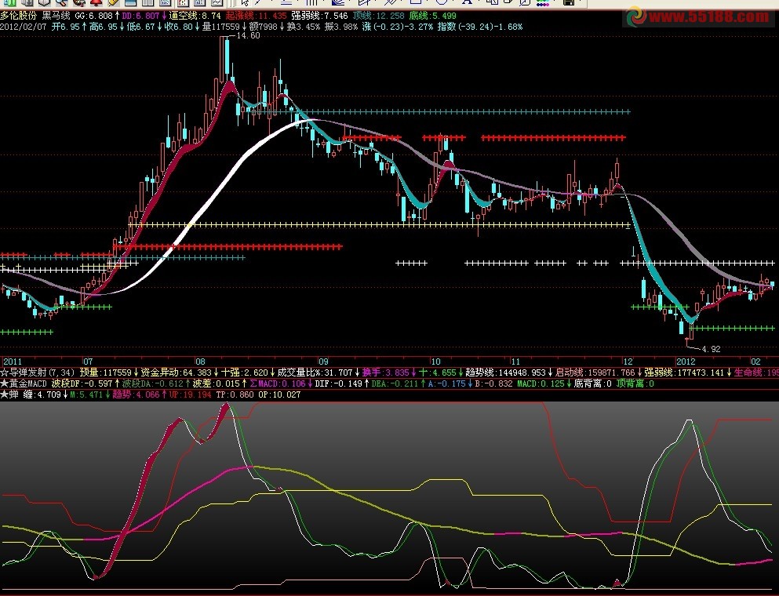Click the ΣMACD:0.106 readout

[x=278, y=383]
